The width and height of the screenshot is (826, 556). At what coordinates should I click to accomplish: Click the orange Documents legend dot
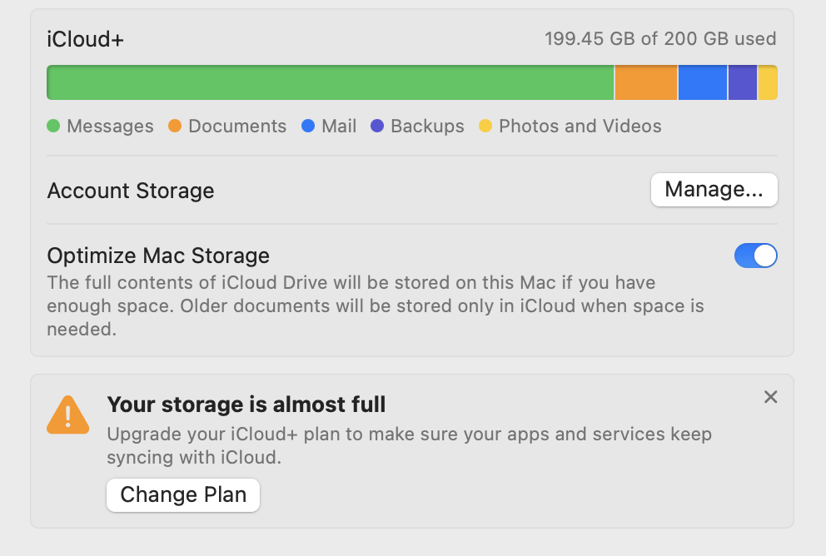pos(175,127)
